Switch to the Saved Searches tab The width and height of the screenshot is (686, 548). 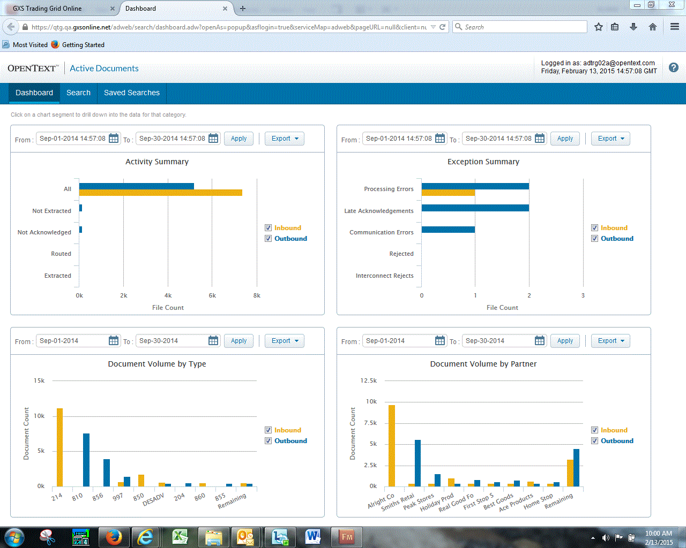(x=132, y=93)
